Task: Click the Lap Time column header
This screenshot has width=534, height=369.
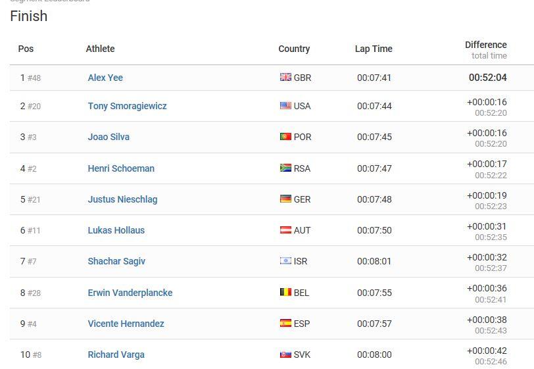Action: click(374, 49)
